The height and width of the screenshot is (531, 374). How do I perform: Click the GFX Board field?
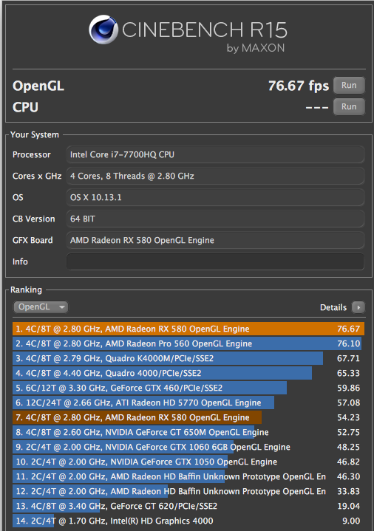click(215, 240)
